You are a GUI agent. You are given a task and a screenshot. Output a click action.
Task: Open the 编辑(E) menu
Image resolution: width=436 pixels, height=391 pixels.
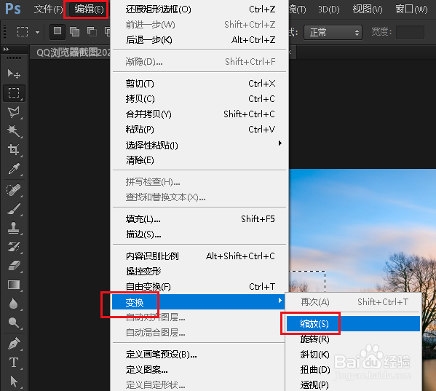(x=89, y=9)
